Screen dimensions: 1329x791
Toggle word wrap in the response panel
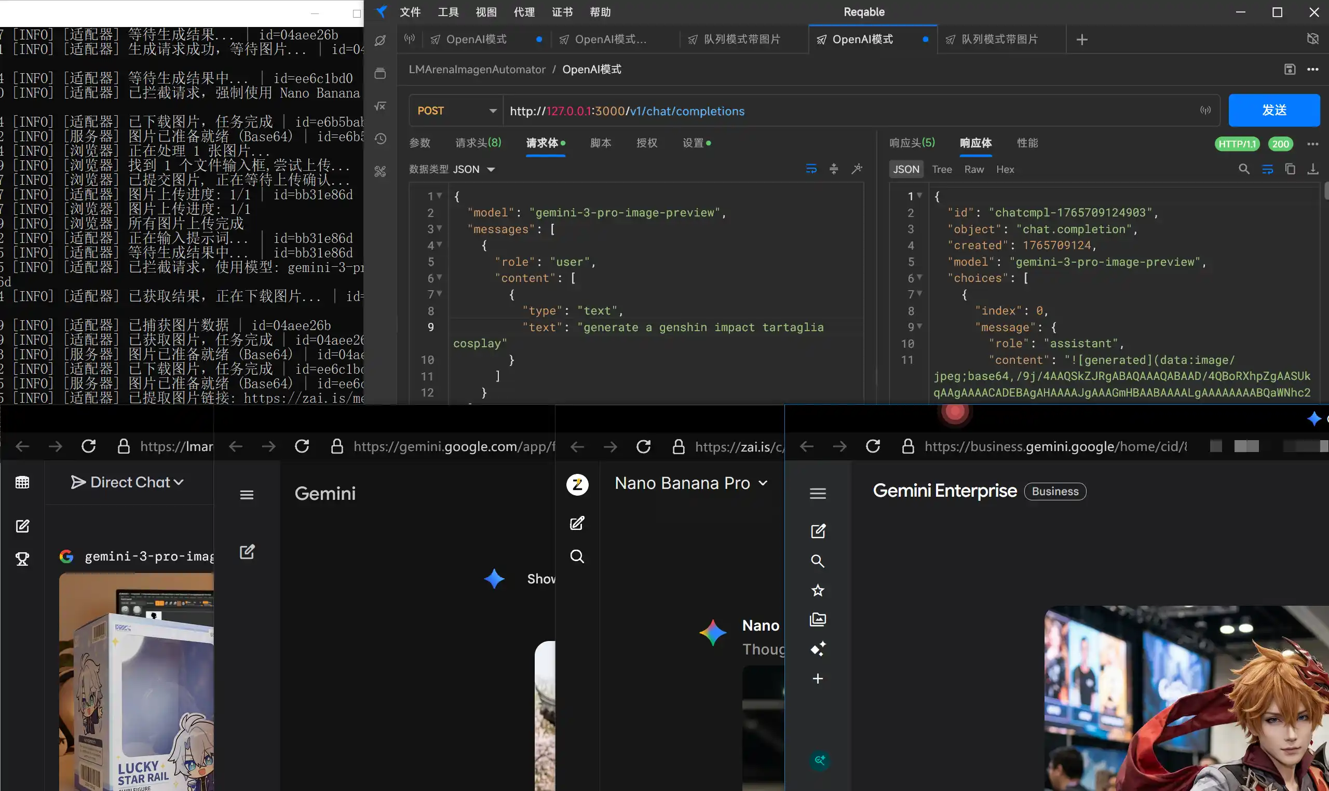[1267, 170]
